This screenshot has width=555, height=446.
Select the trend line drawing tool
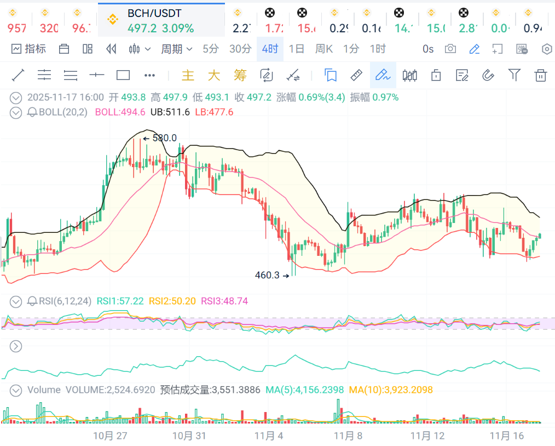point(18,75)
